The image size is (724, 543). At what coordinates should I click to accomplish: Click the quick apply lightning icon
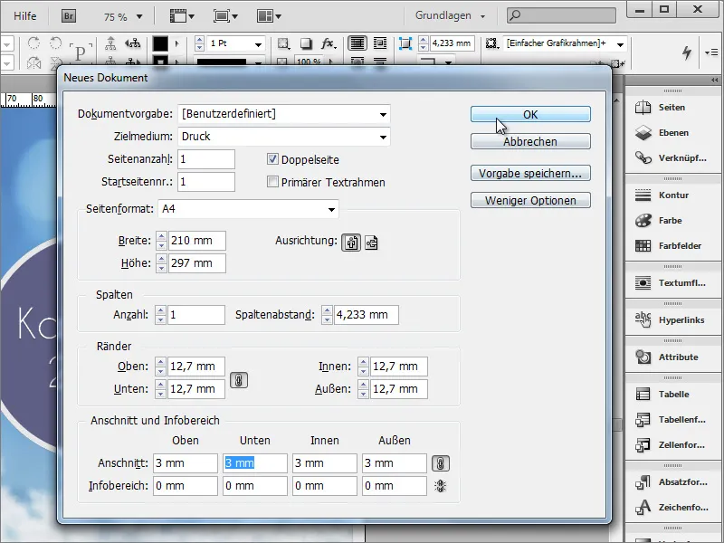click(687, 52)
